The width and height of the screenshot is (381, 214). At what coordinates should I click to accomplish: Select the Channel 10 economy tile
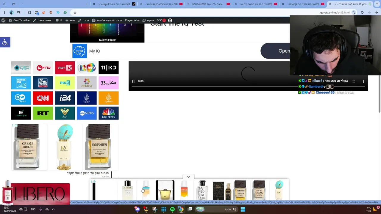click(x=21, y=113)
